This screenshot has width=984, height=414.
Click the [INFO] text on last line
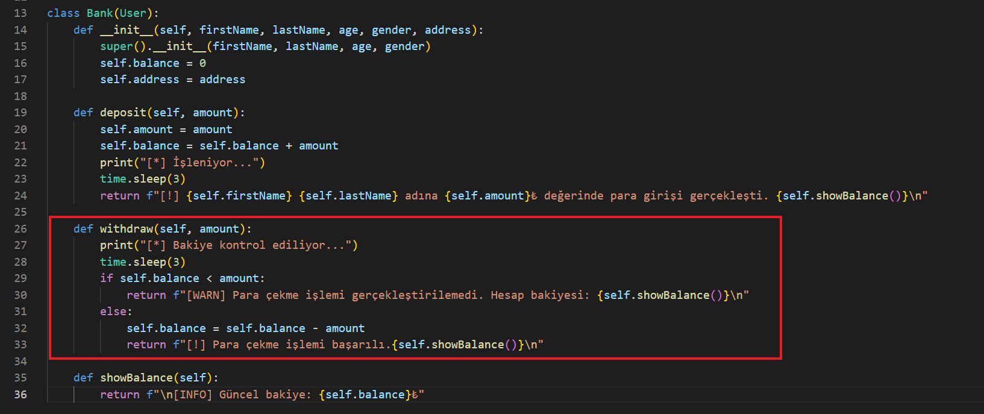click(x=193, y=395)
